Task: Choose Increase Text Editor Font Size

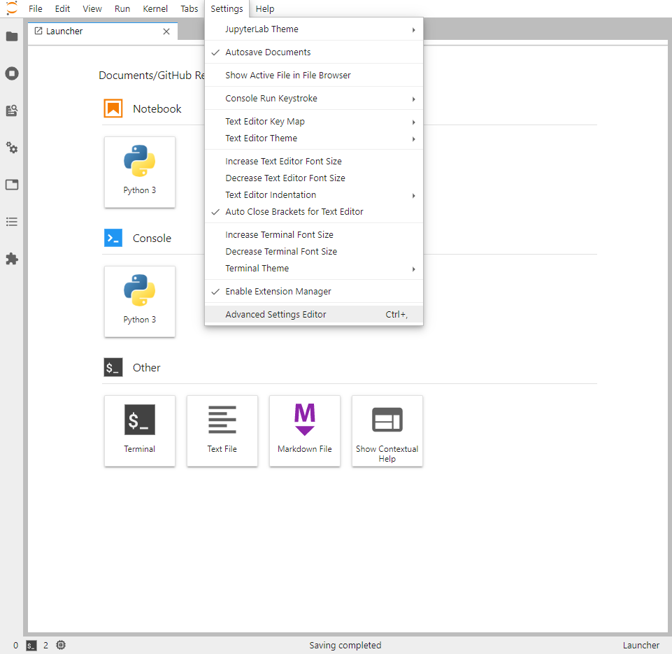Action: (x=314, y=162)
